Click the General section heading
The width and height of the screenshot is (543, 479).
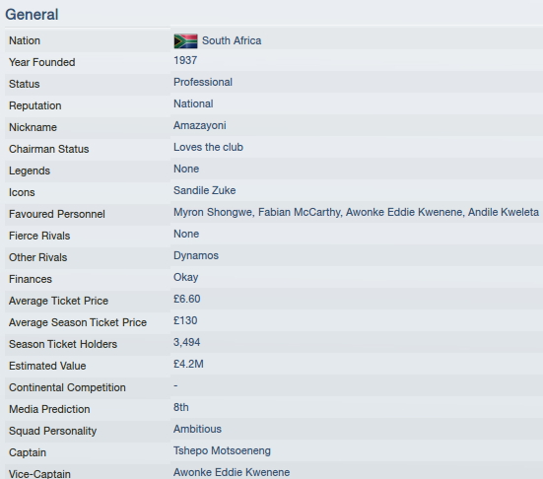tap(32, 15)
